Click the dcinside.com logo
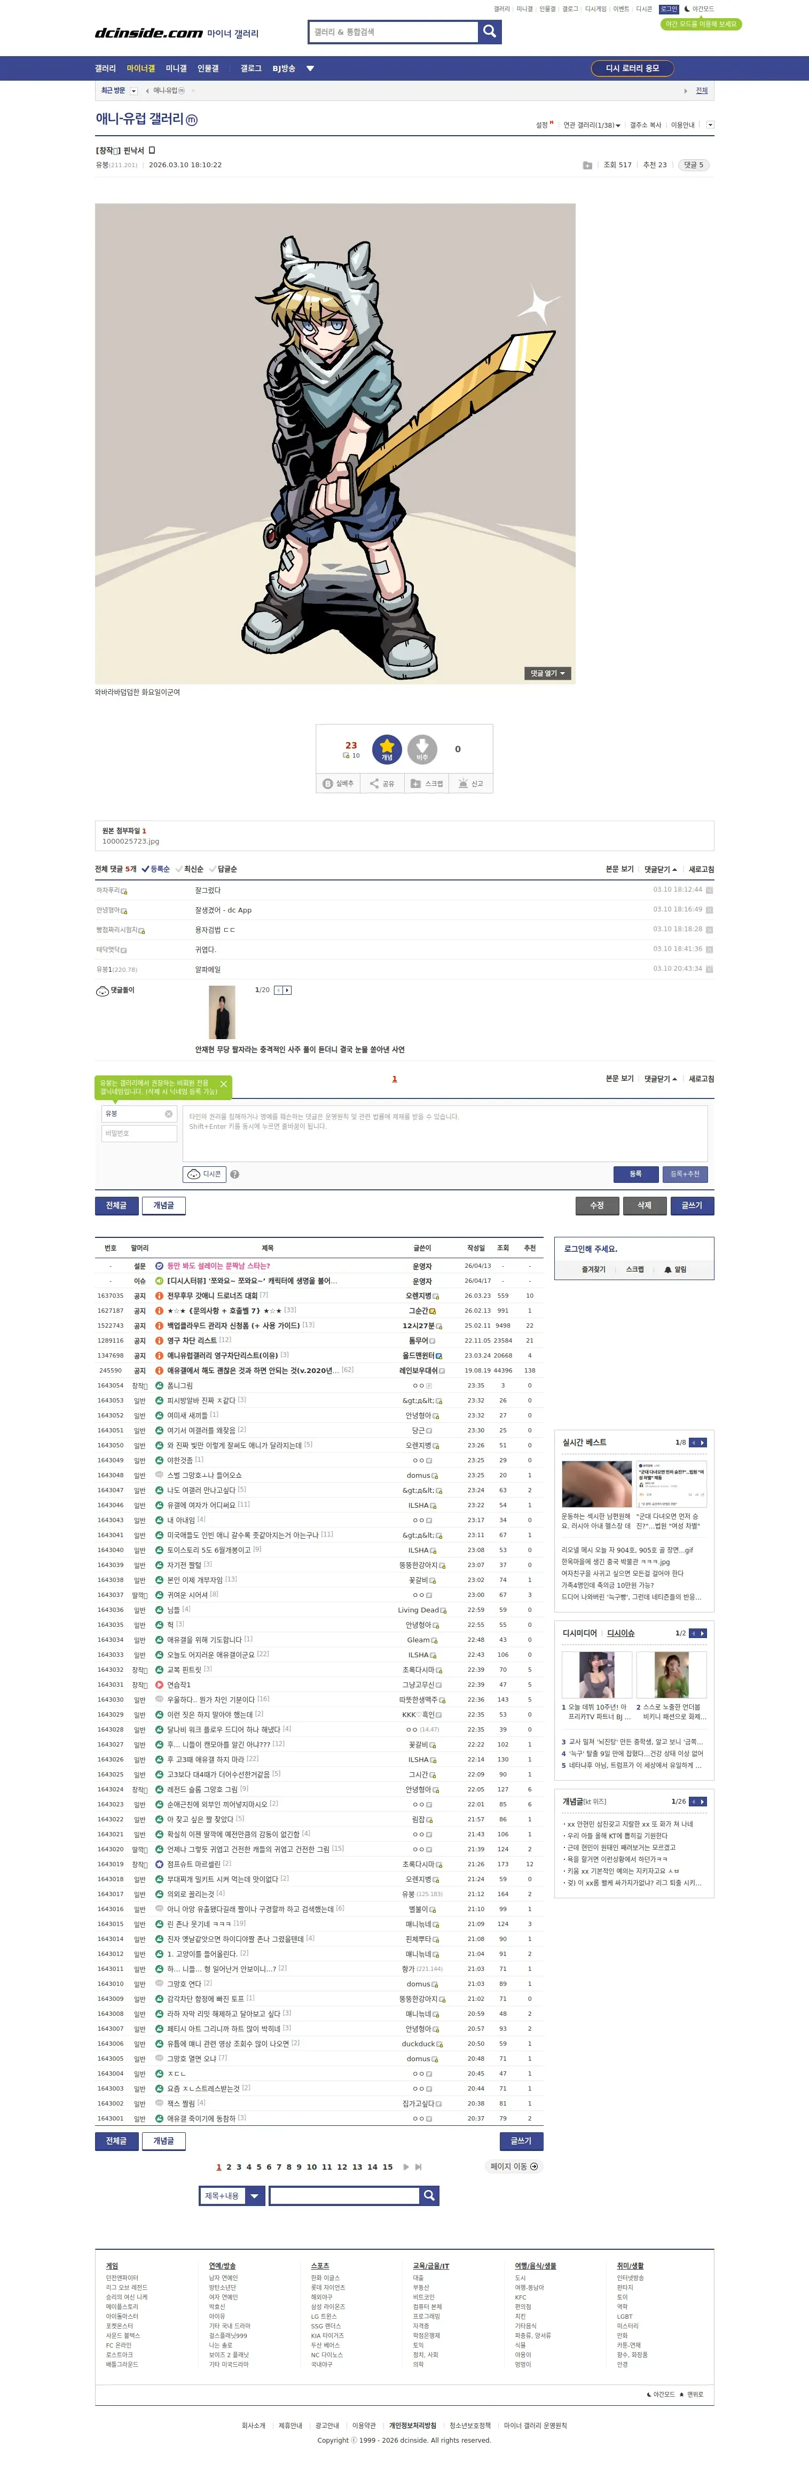Screen dimensions: 809x2471 click(x=148, y=33)
